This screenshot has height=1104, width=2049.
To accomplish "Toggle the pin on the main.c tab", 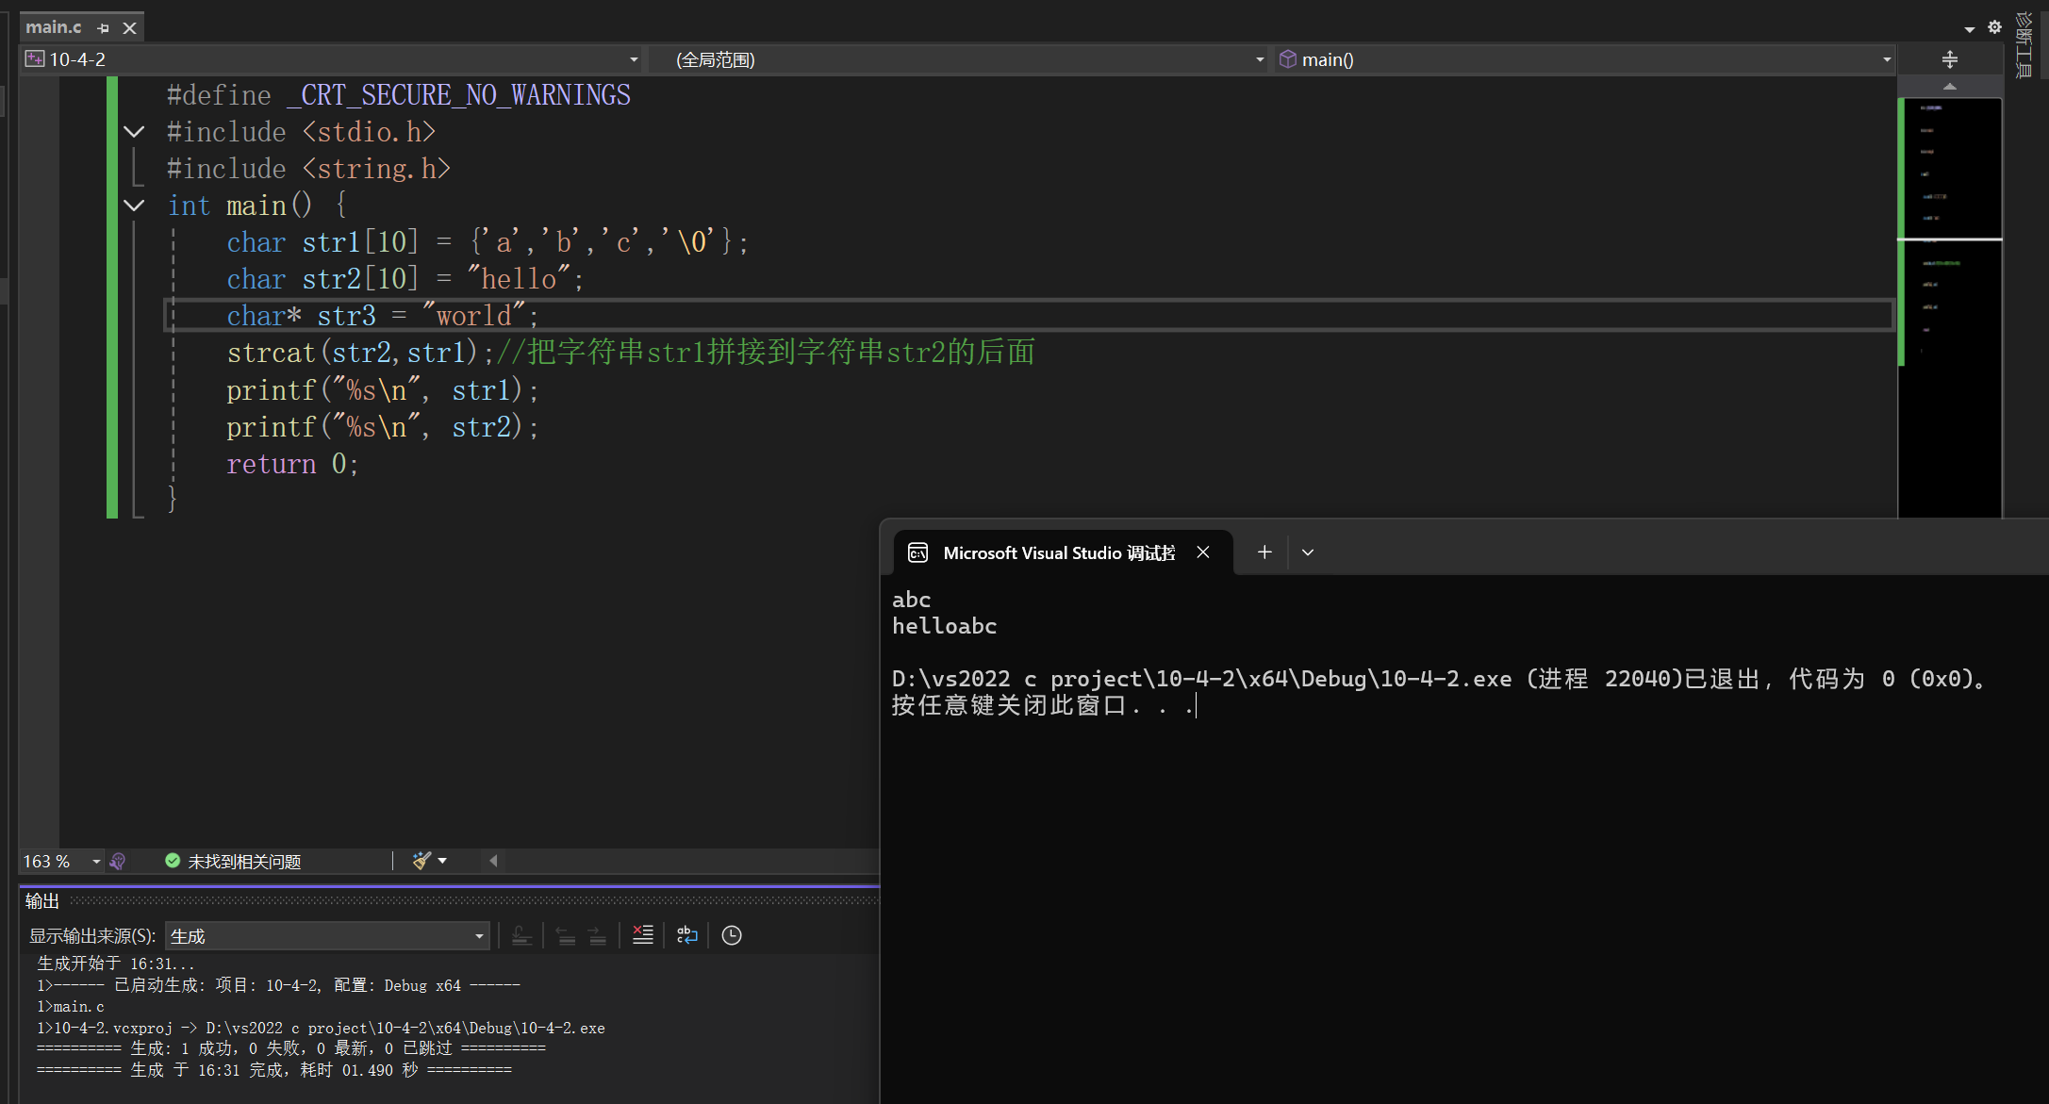I will [104, 28].
